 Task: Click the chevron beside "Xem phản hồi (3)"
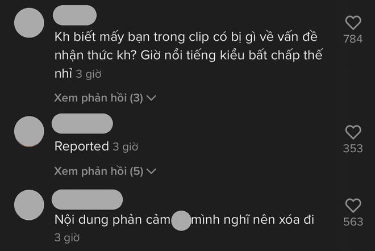coord(151,98)
